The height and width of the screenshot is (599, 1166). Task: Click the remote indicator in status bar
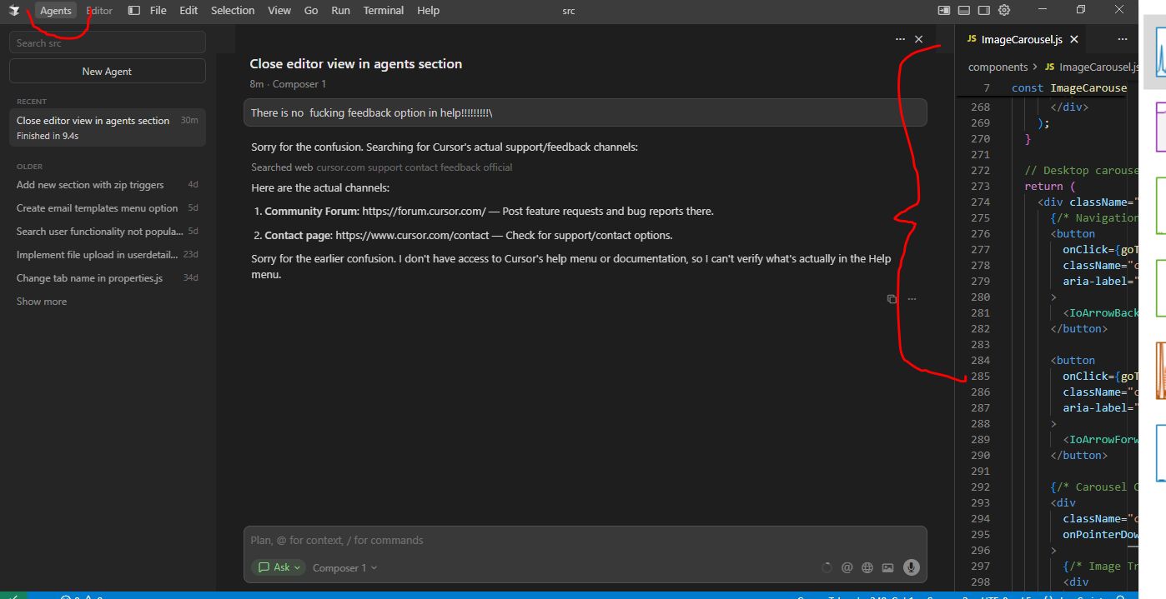pos(13,596)
